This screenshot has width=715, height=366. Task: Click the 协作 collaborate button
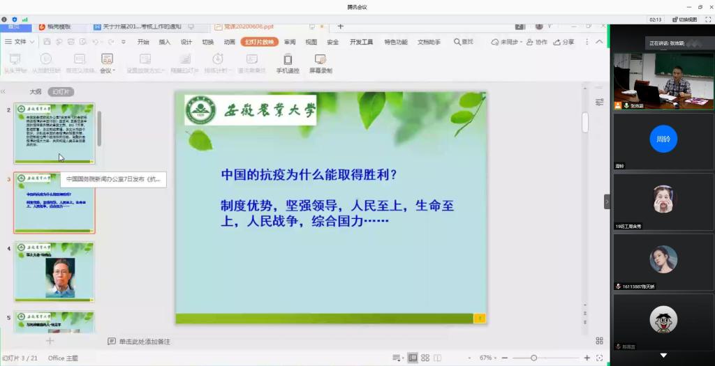click(537, 42)
